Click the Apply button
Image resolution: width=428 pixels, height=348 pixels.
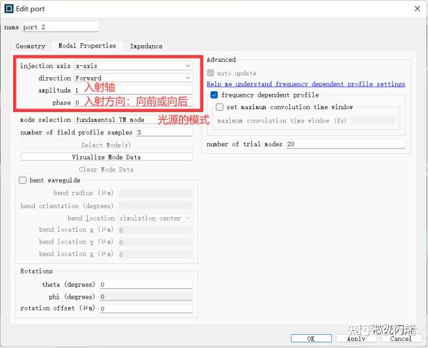tap(356, 338)
